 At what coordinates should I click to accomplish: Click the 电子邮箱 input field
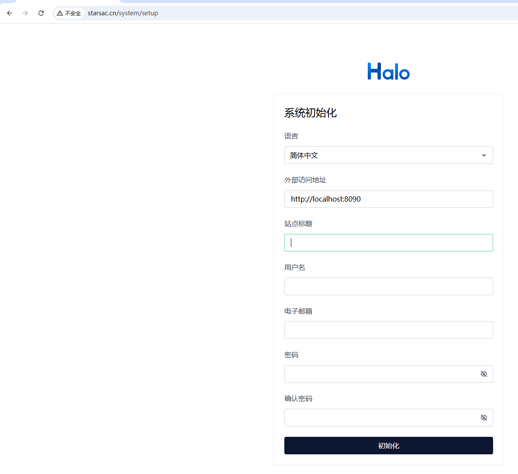388,330
